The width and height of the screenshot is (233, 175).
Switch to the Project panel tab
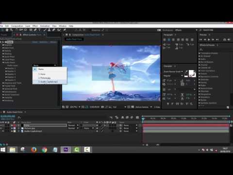(4, 35)
